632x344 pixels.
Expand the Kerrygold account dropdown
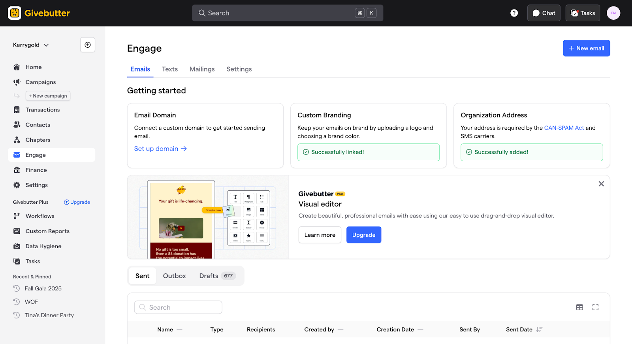pos(31,45)
